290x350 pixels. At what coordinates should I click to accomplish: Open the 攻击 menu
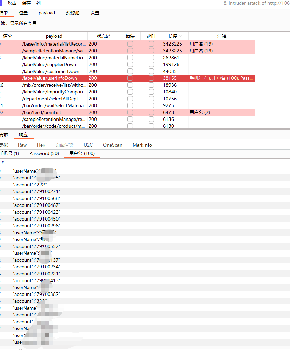click(x=12, y=3)
